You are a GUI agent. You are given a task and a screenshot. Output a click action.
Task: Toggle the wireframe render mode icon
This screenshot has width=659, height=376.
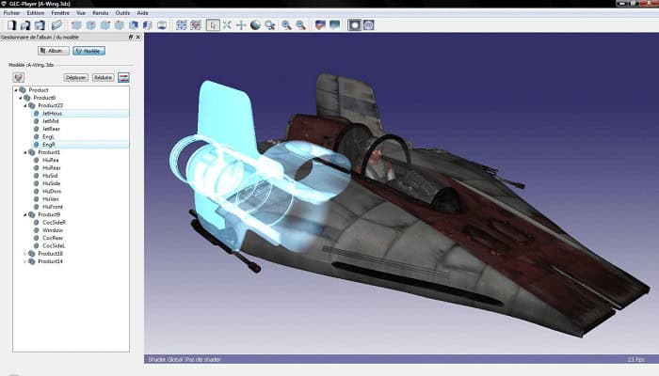(x=369, y=25)
